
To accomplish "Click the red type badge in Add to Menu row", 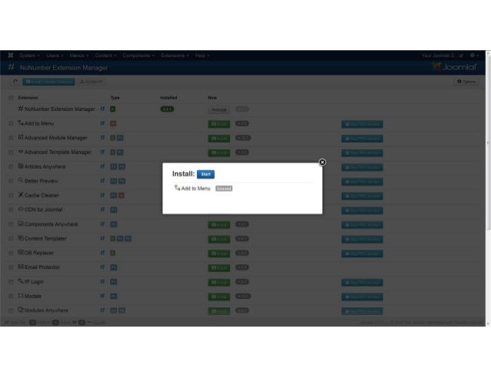I will coord(113,123).
